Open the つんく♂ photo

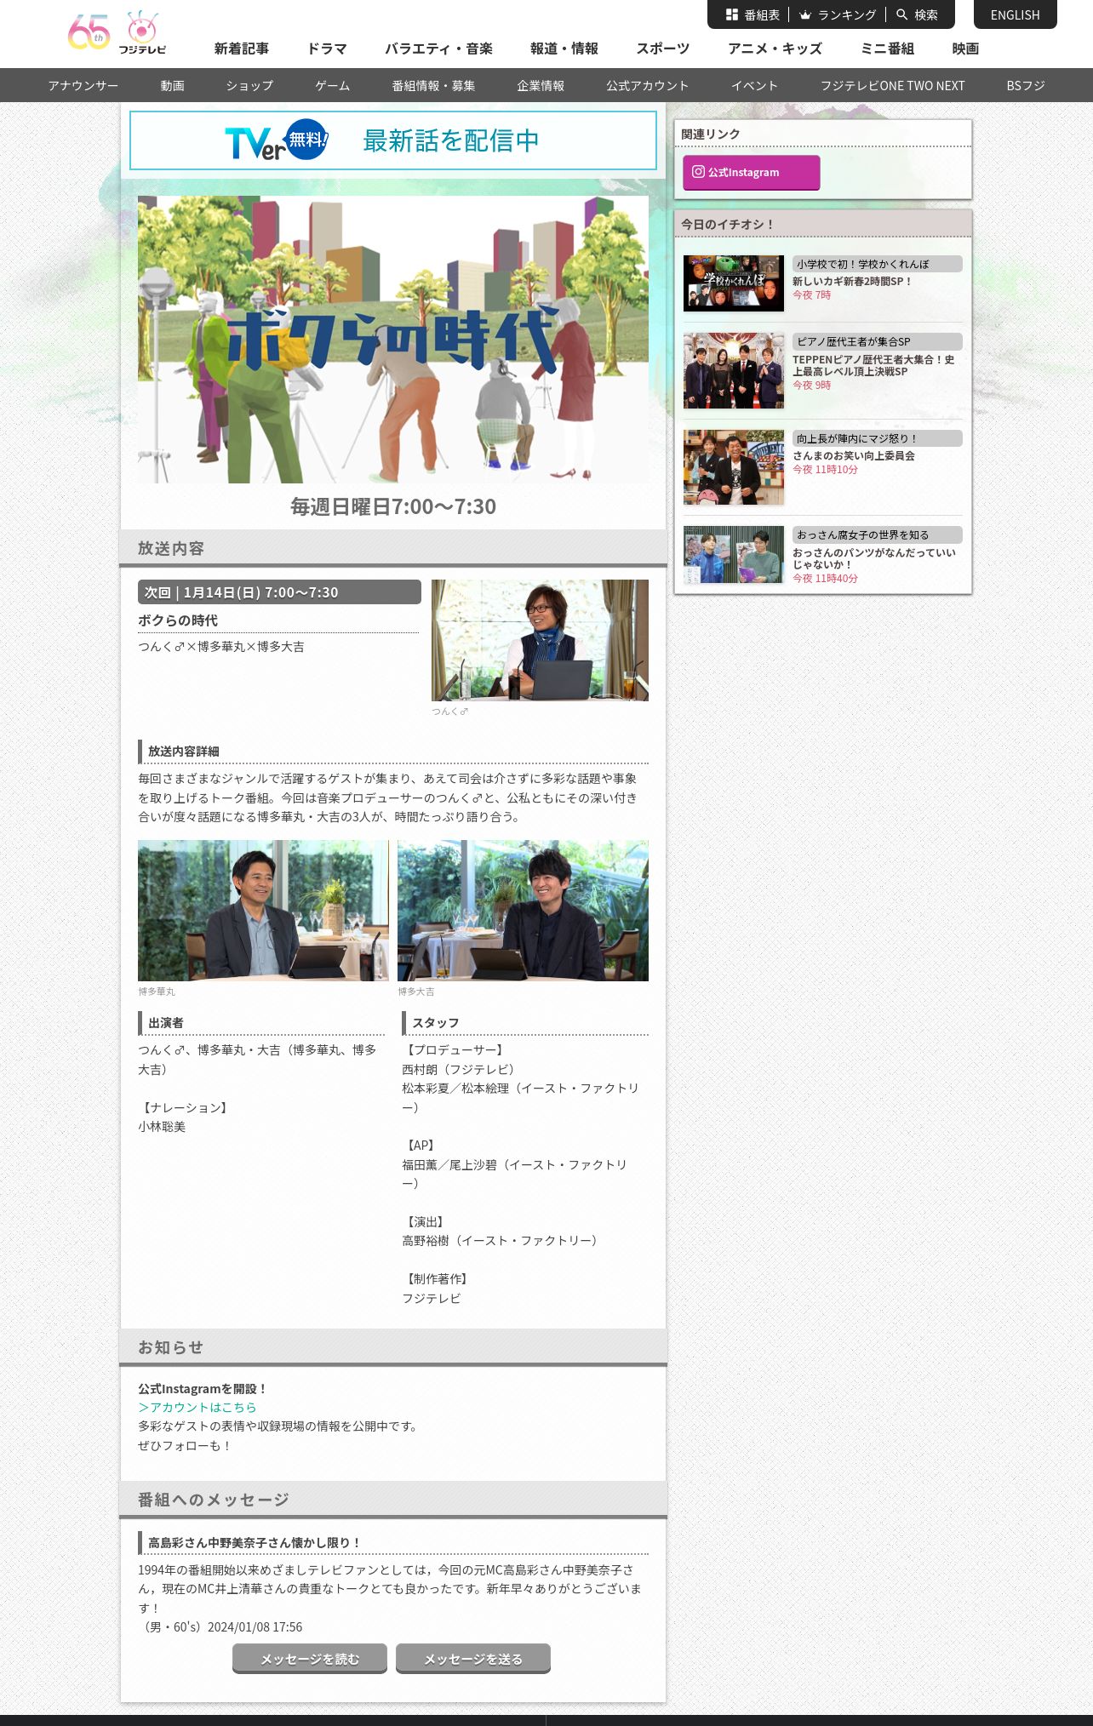[540, 640]
